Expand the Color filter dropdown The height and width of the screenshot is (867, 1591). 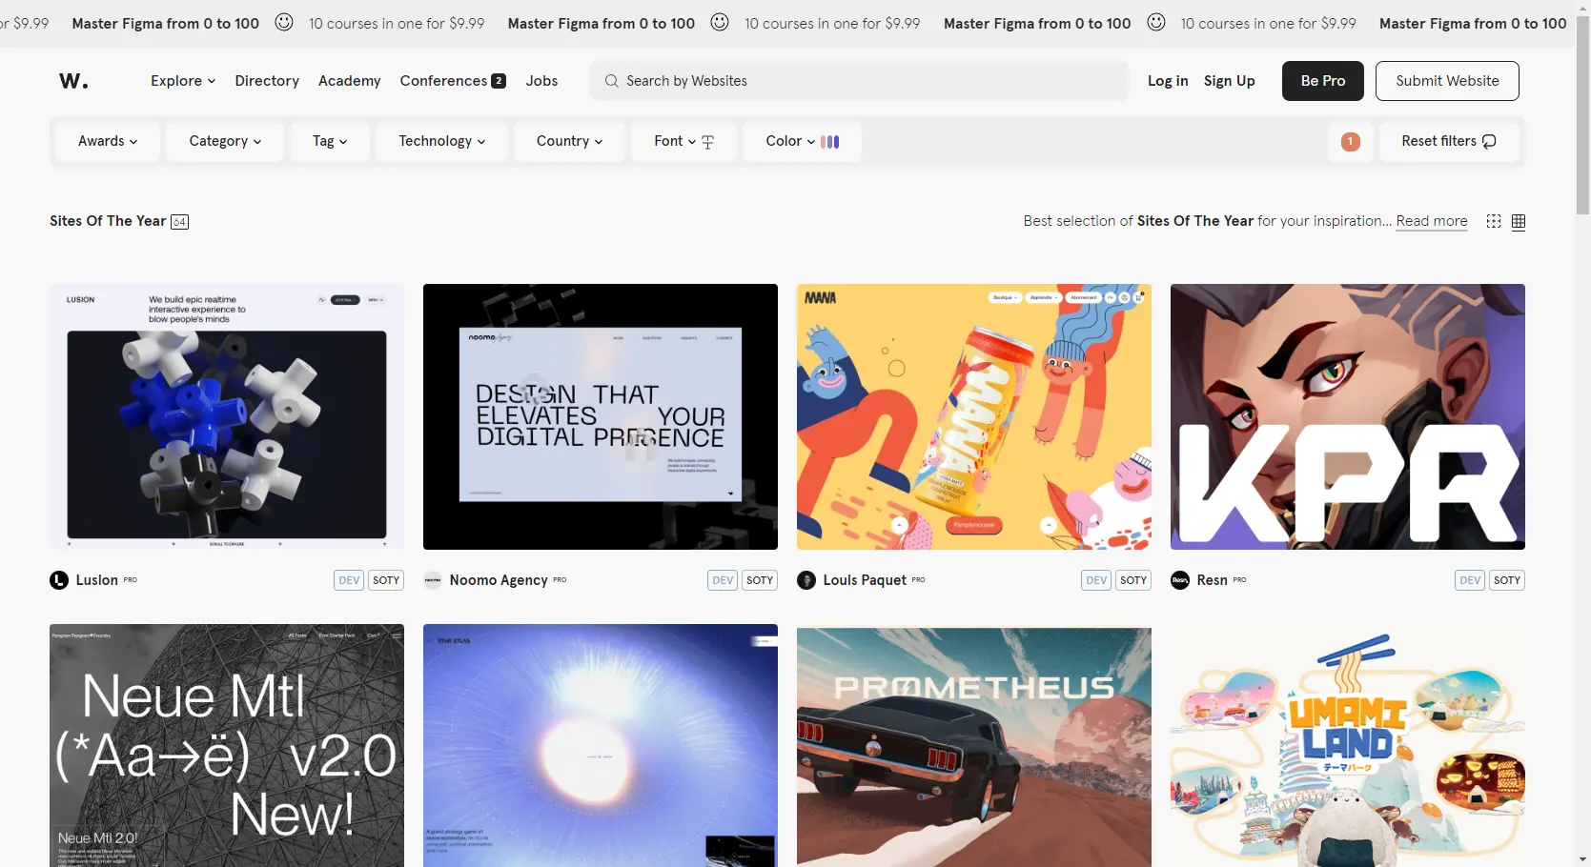pyautogui.click(x=802, y=141)
